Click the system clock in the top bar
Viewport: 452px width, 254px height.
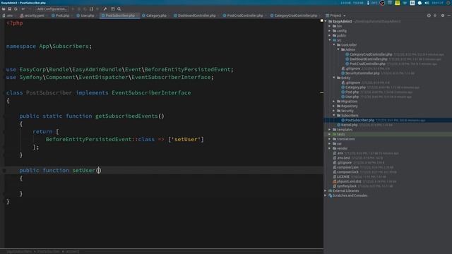coord(438,3)
